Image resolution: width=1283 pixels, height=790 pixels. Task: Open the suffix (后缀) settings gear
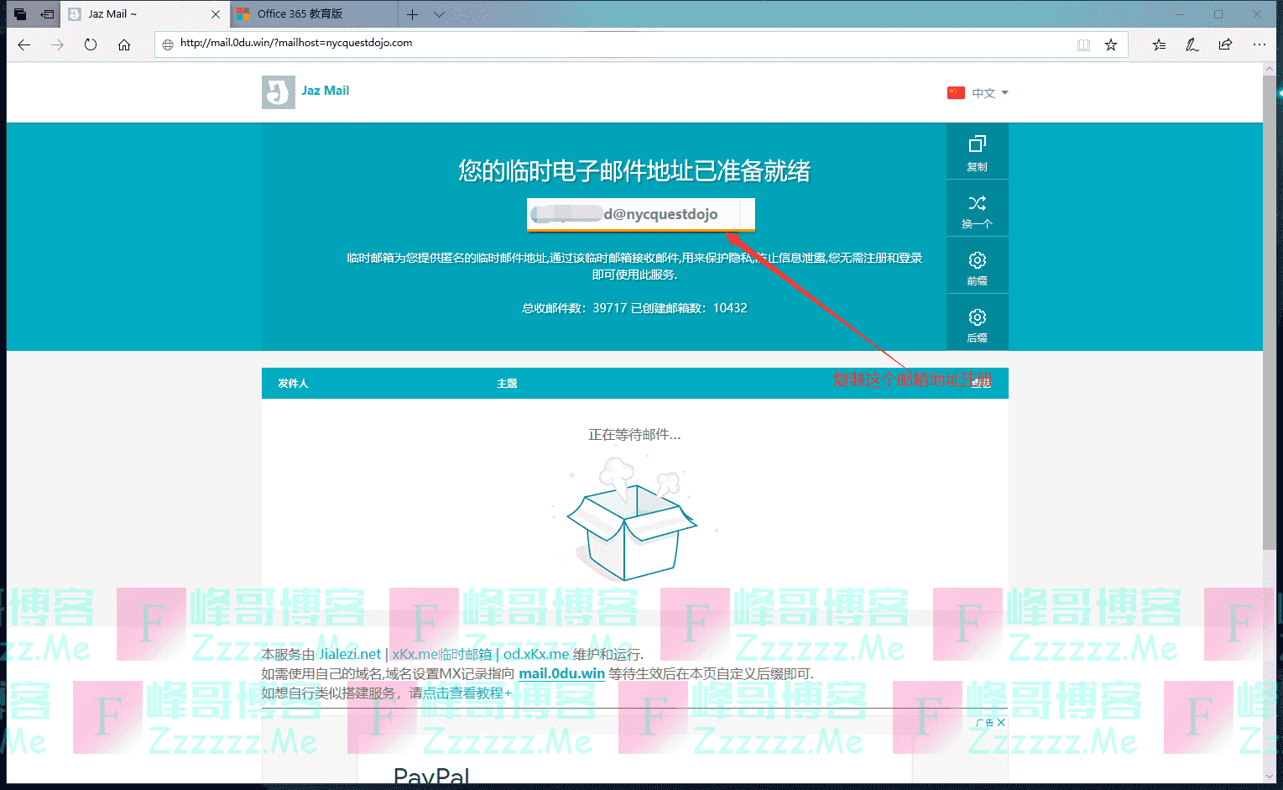point(977,323)
